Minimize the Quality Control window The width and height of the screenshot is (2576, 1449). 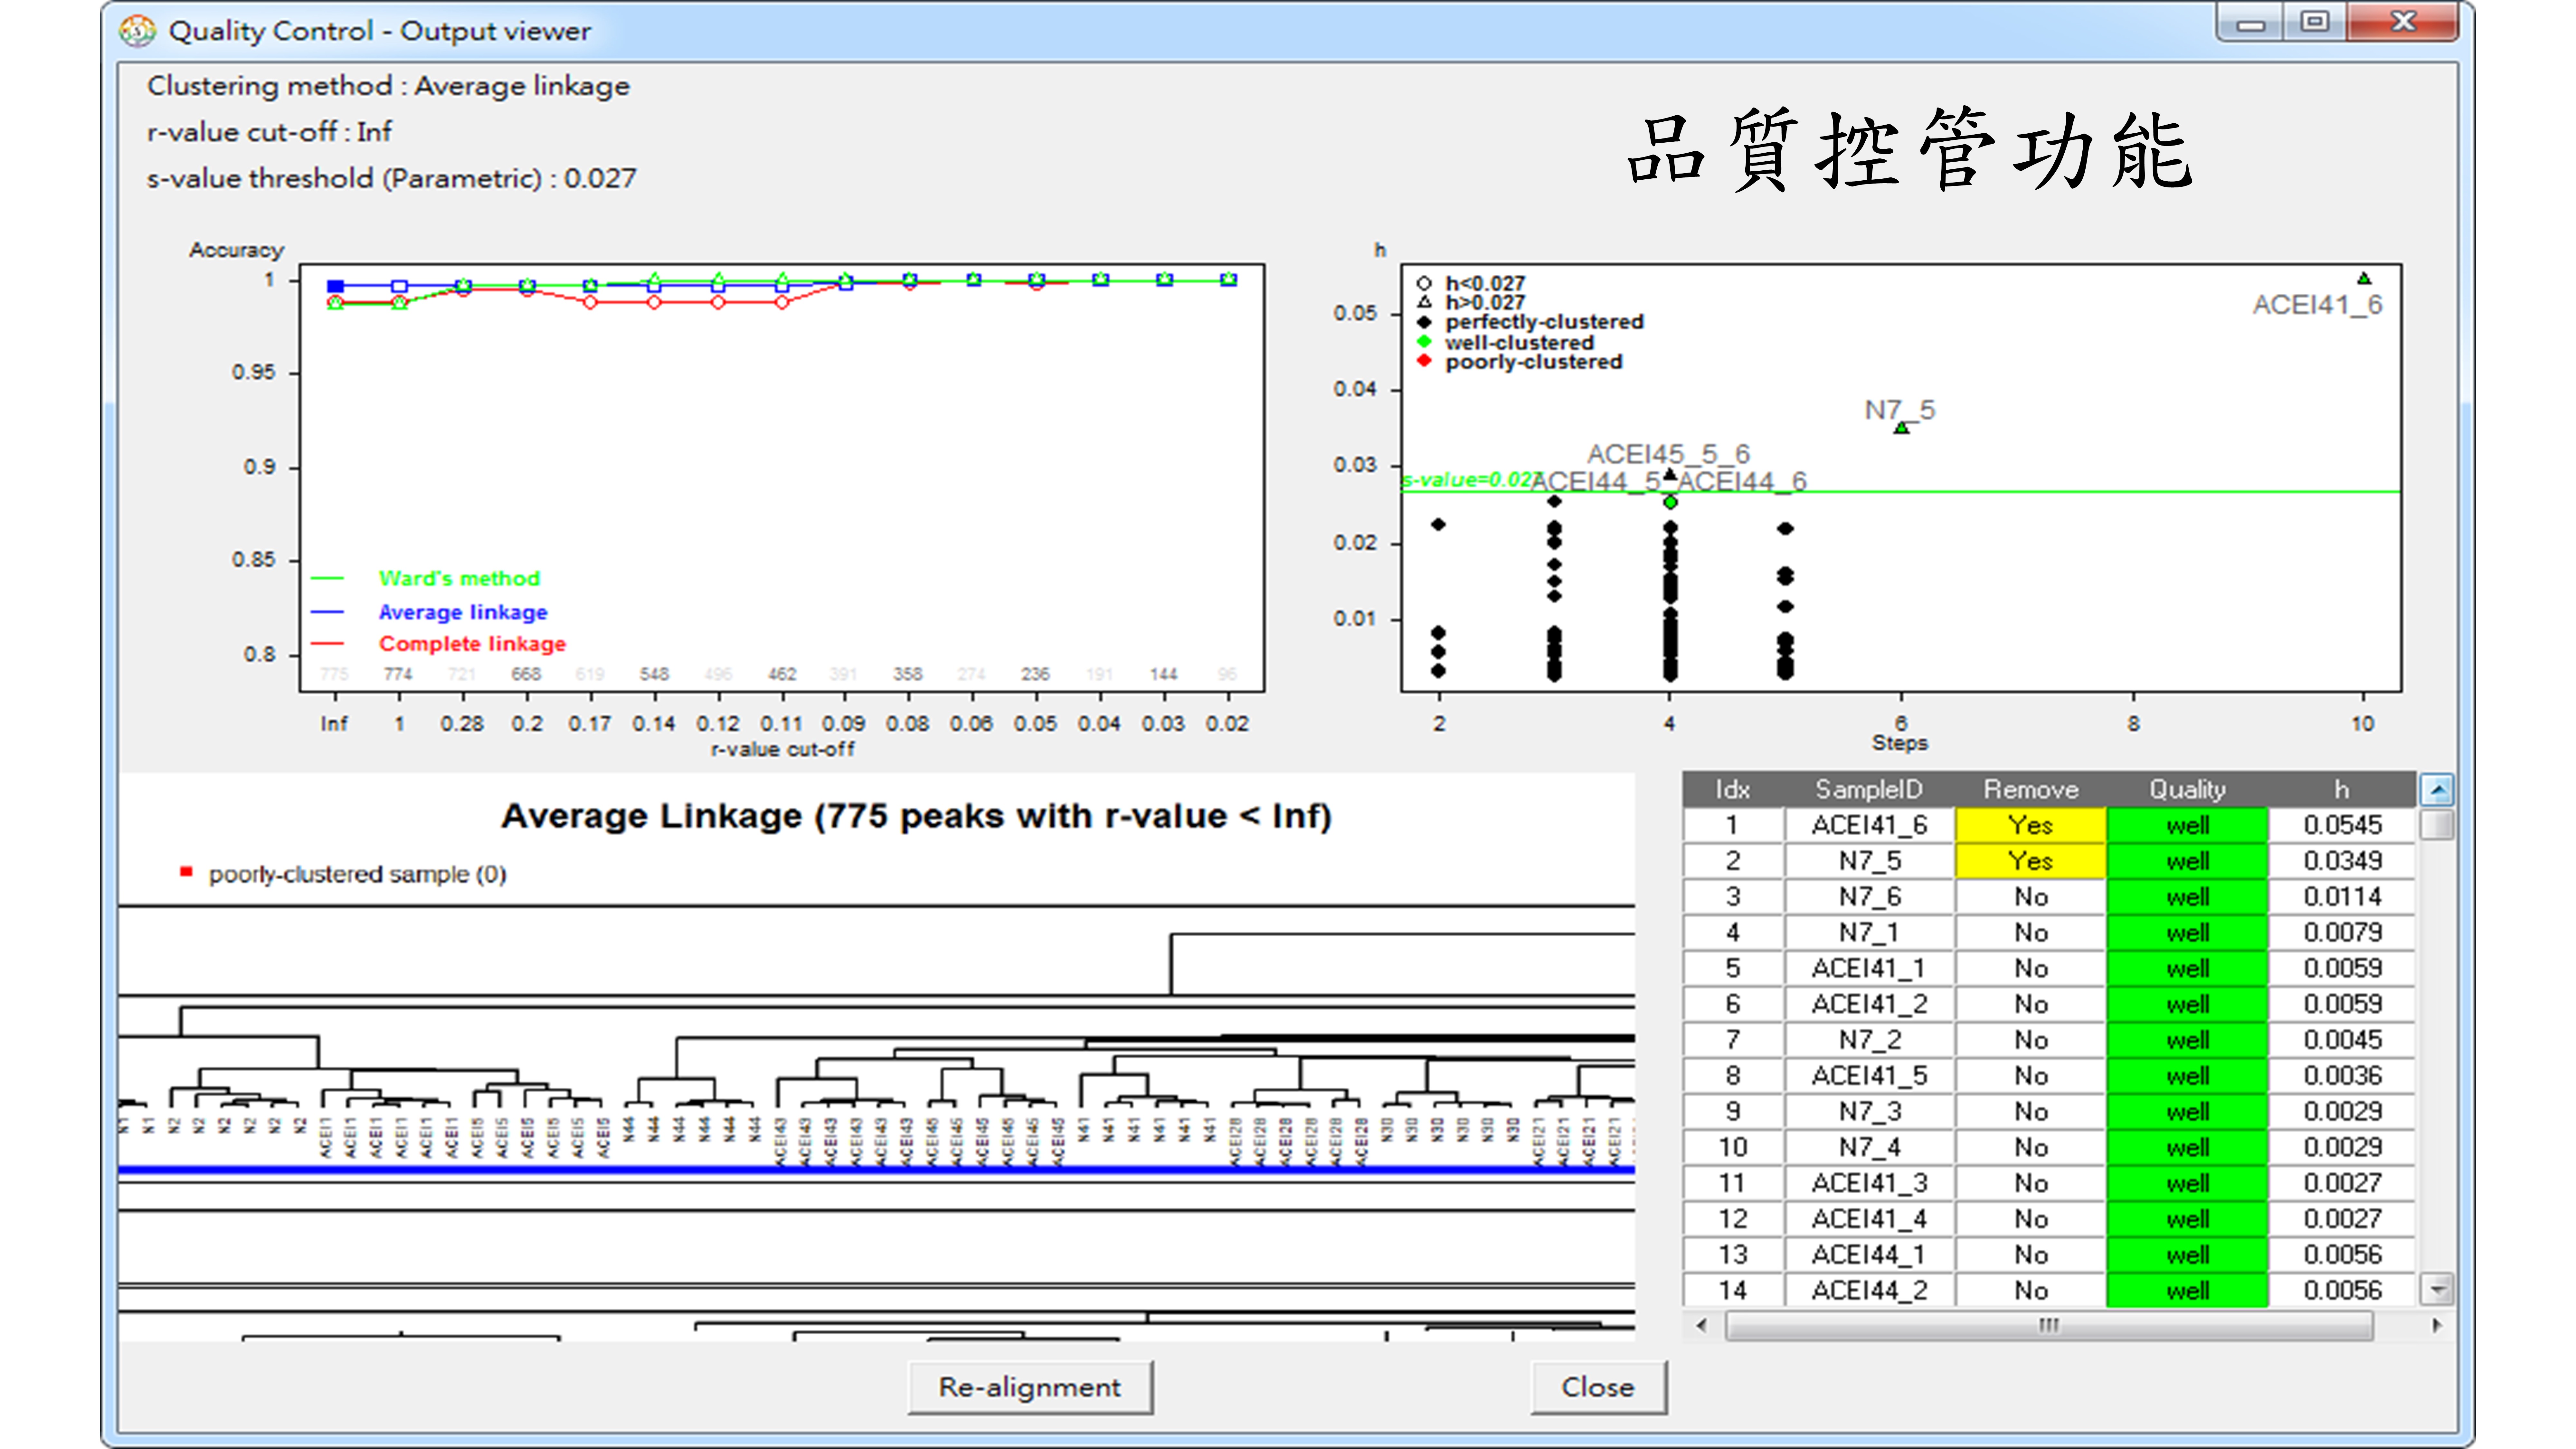[x=2250, y=23]
